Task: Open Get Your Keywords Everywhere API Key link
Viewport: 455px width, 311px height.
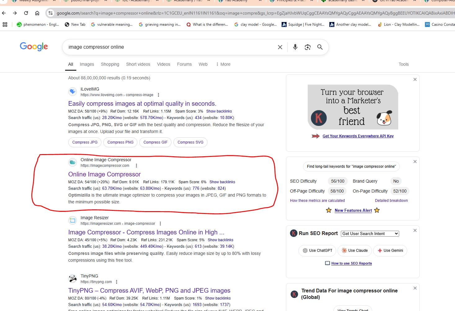Action: 358,136
